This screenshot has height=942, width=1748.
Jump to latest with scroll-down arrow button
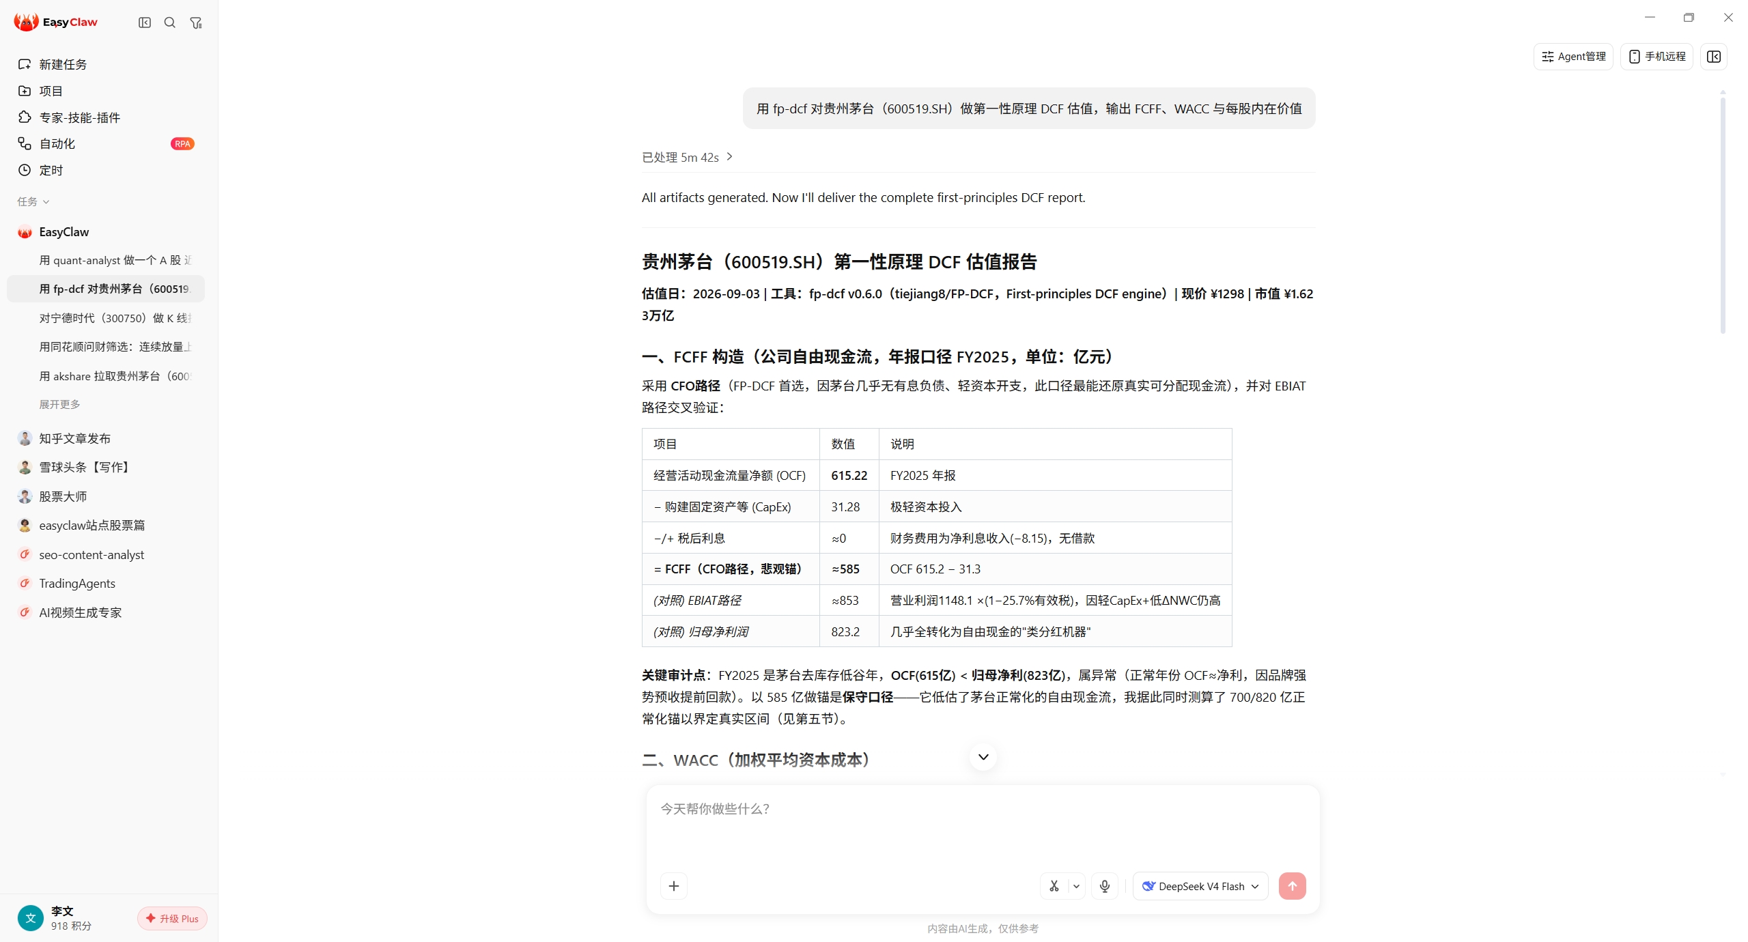tap(983, 756)
